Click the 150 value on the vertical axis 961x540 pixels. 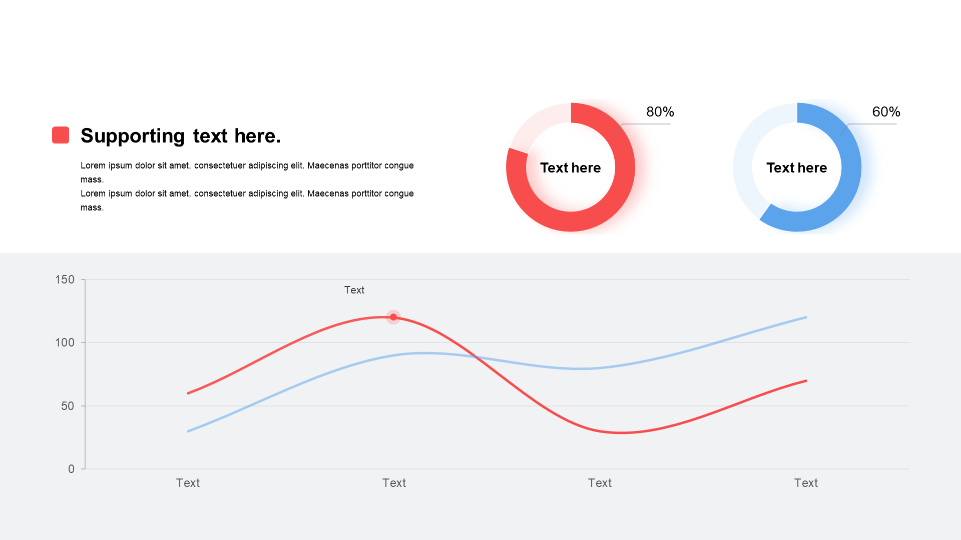pos(65,279)
